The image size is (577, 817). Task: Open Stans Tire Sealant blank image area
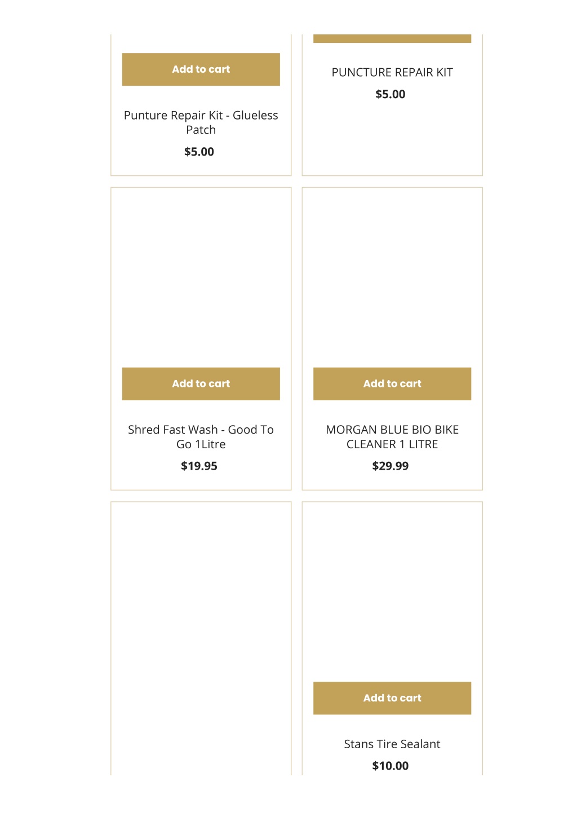(392, 592)
